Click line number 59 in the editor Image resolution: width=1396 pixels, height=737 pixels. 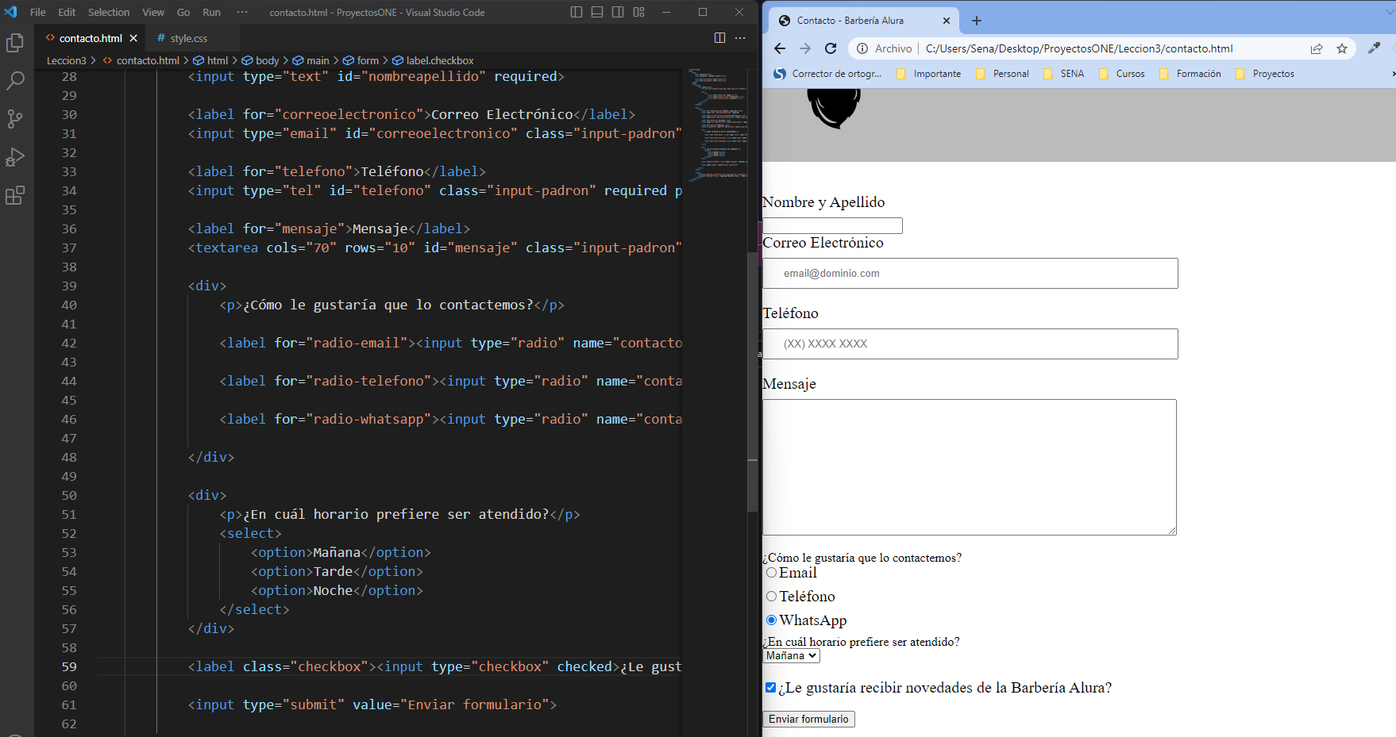[x=70, y=667]
